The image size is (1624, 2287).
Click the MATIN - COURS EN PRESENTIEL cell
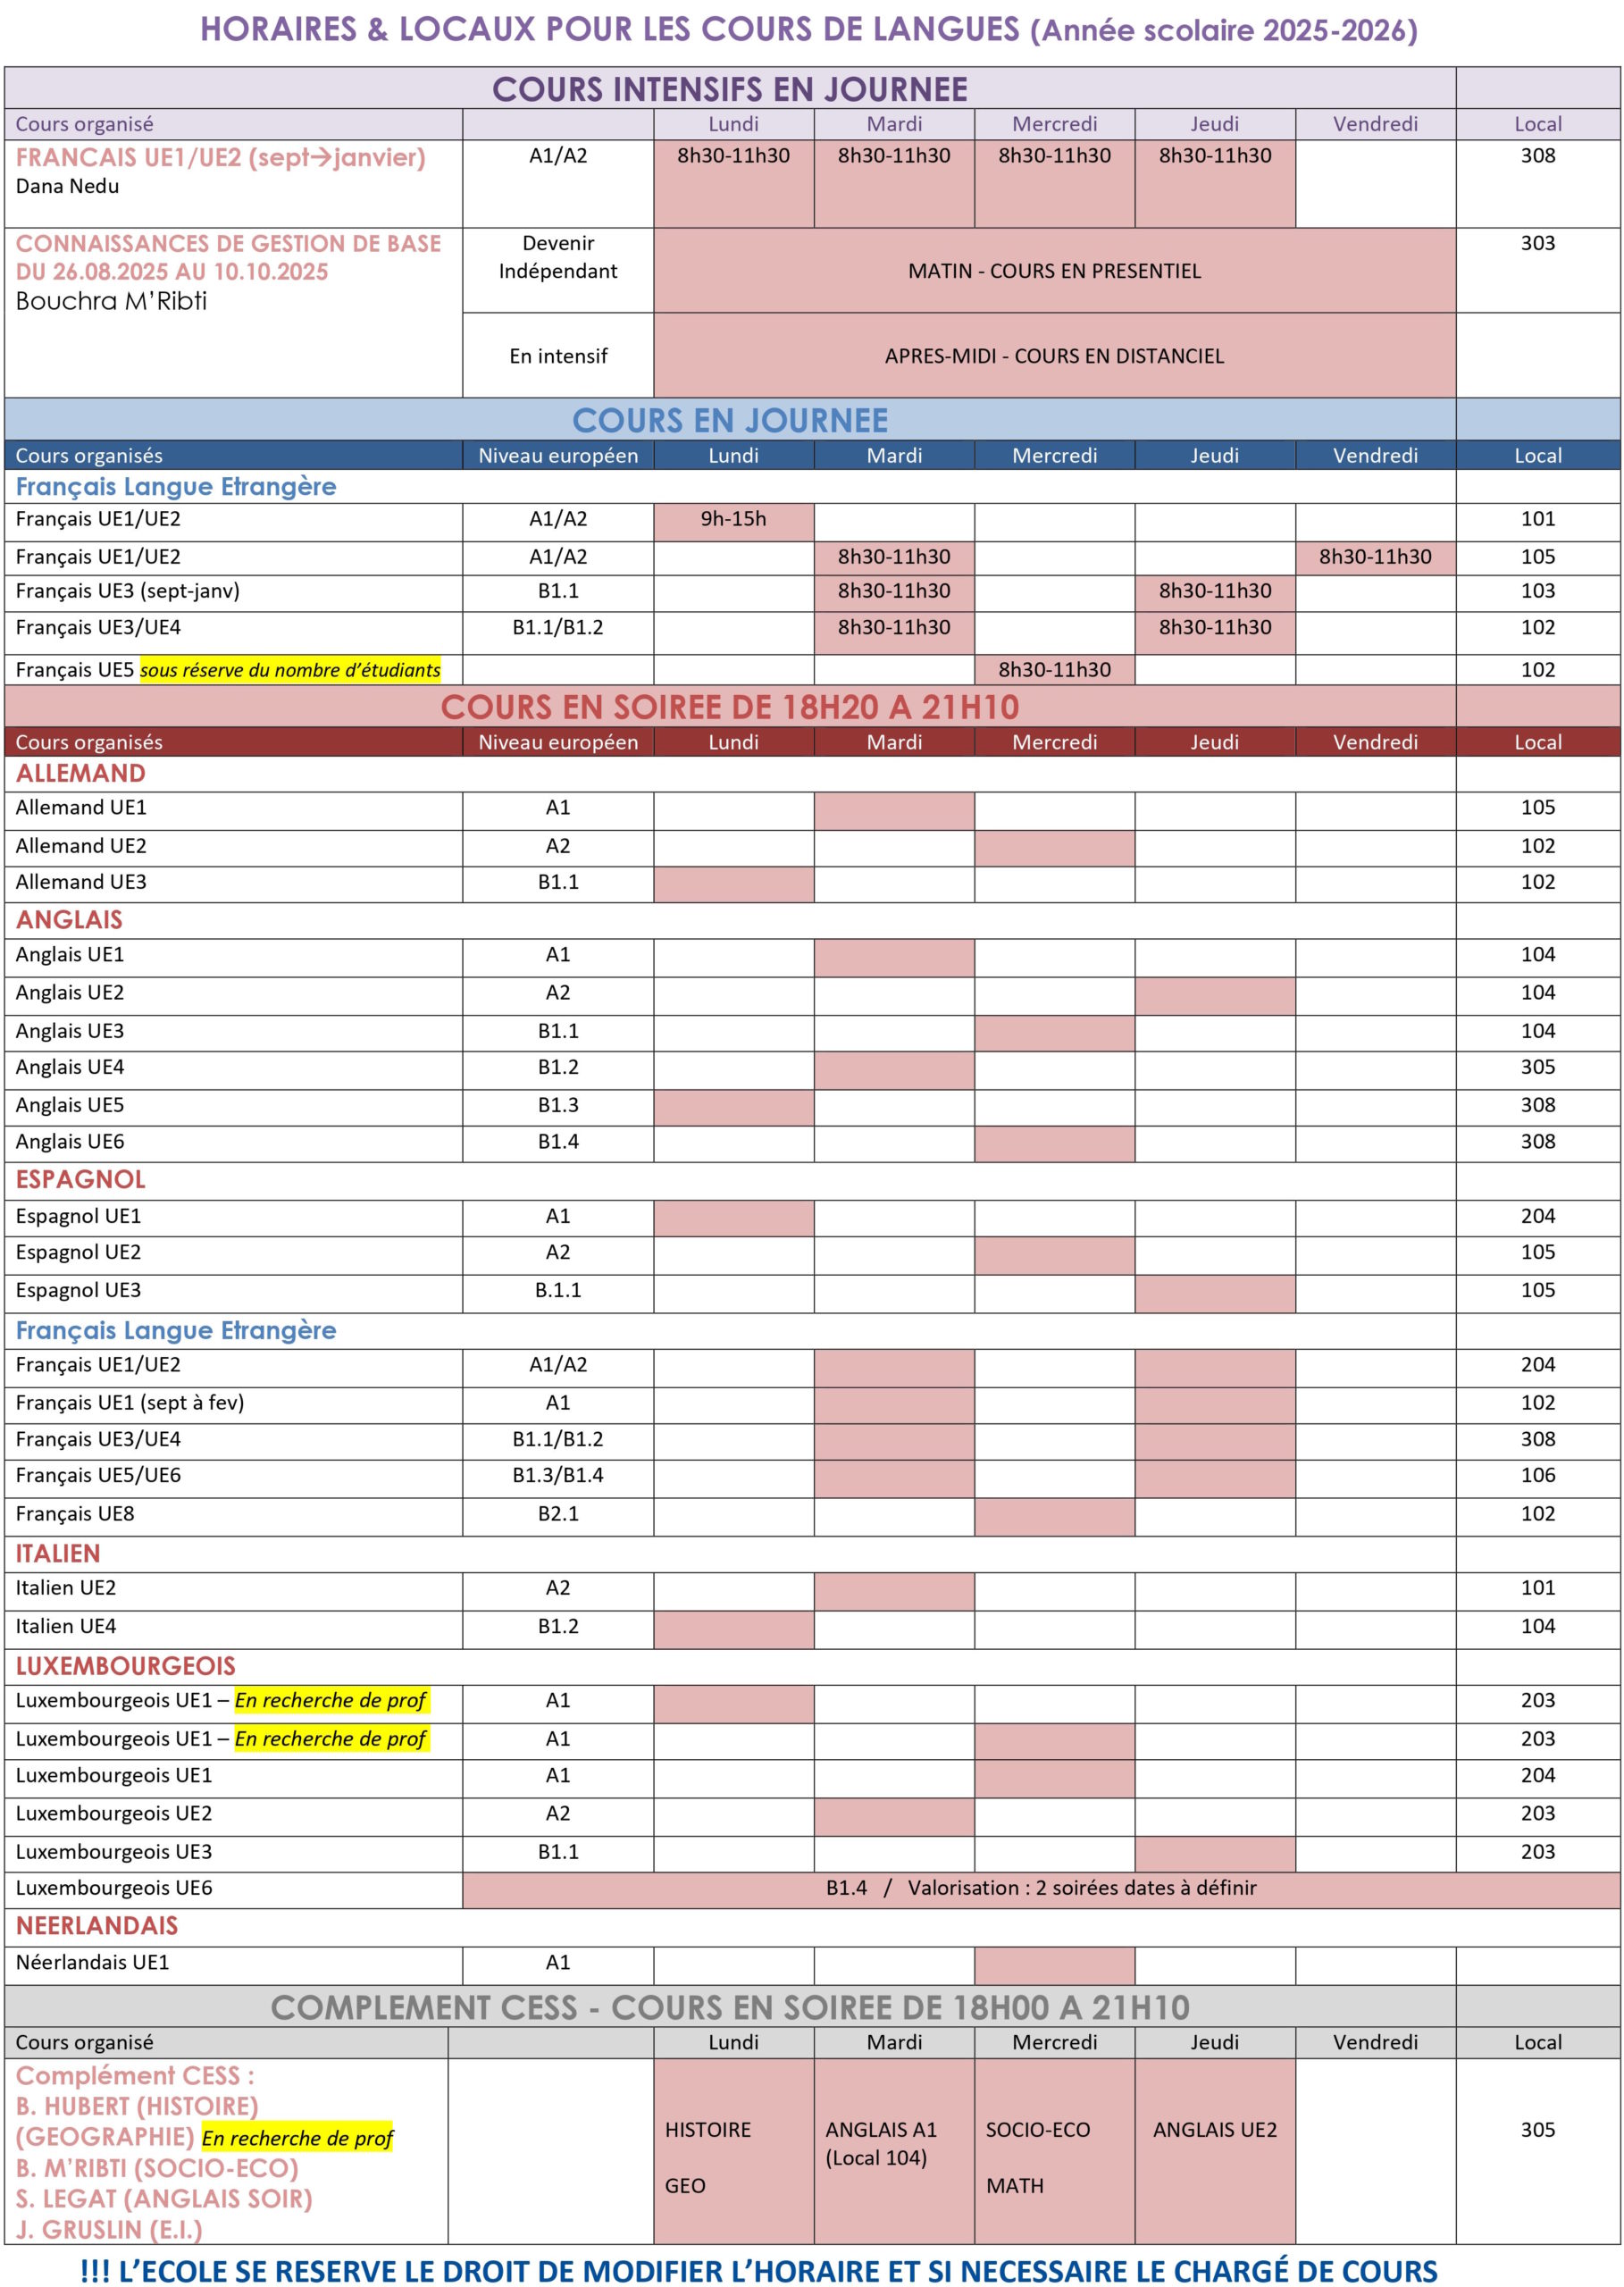[x=1055, y=270]
